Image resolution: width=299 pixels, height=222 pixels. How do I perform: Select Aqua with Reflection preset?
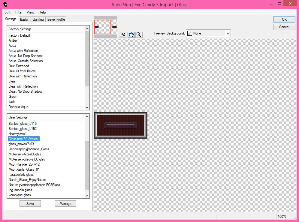coord(23,51)
